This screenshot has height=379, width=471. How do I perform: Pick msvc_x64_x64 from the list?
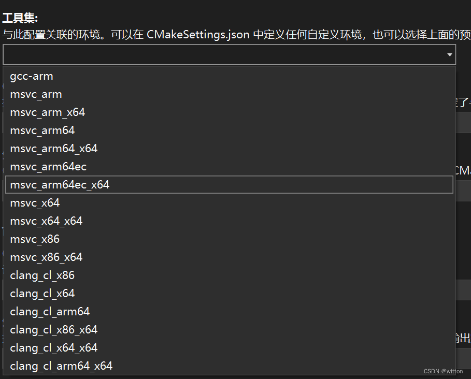(46, 221)
